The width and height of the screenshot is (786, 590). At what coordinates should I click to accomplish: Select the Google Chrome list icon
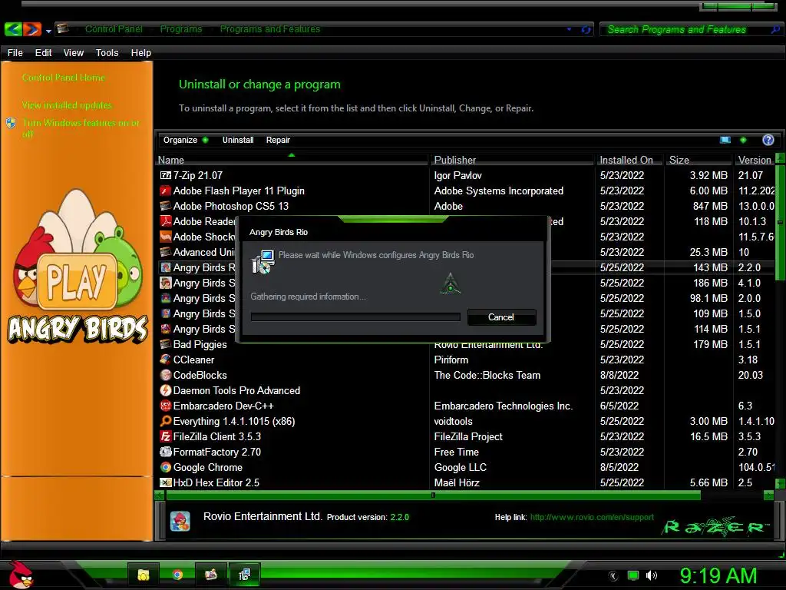coord(166,467)
